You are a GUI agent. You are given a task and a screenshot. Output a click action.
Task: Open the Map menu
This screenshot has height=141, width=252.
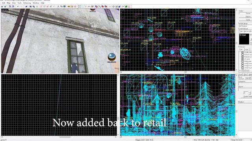9,3
